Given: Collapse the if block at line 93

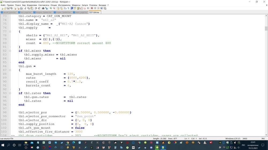Looking at the screenshot, I should (x=10, y=93).
